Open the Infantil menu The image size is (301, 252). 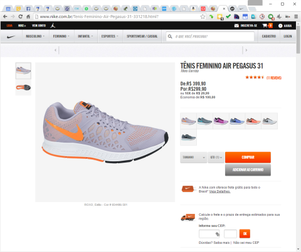[x=85, y=36]
